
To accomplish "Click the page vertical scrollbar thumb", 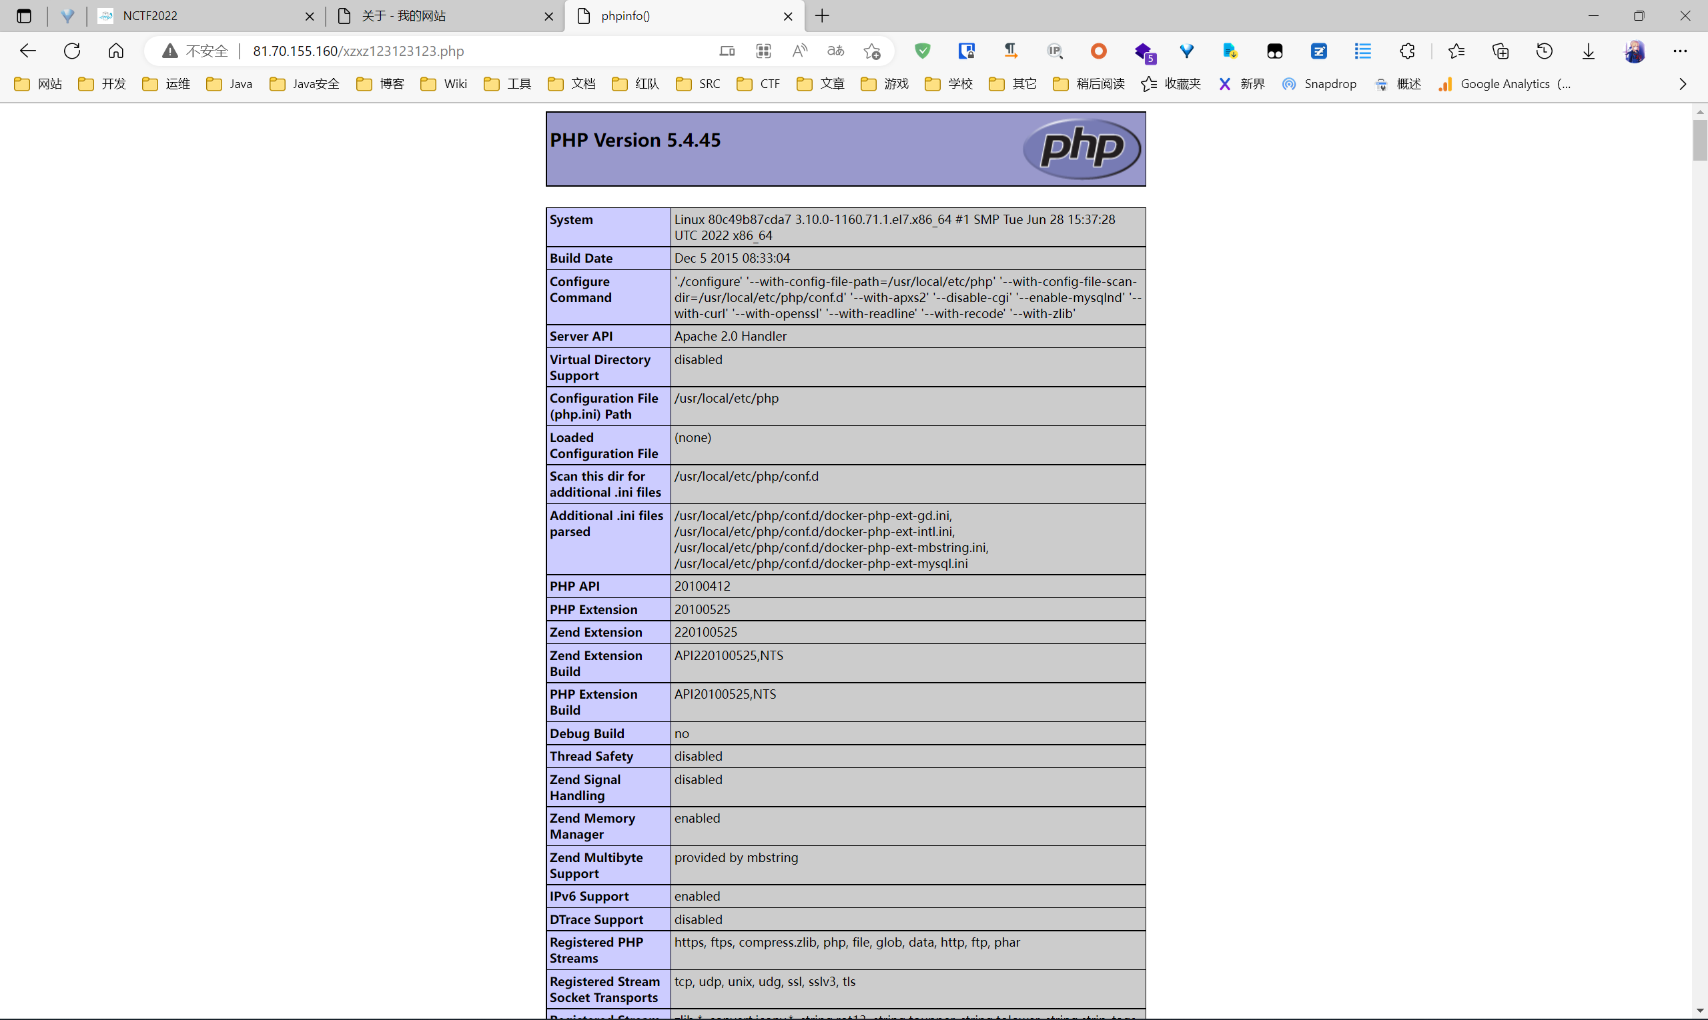I will 1700,139.
